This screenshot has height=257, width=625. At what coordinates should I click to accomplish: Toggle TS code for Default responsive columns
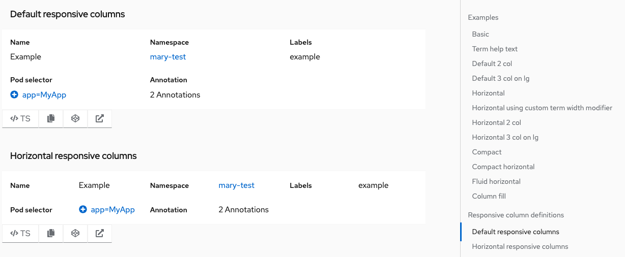coord(20,119)
